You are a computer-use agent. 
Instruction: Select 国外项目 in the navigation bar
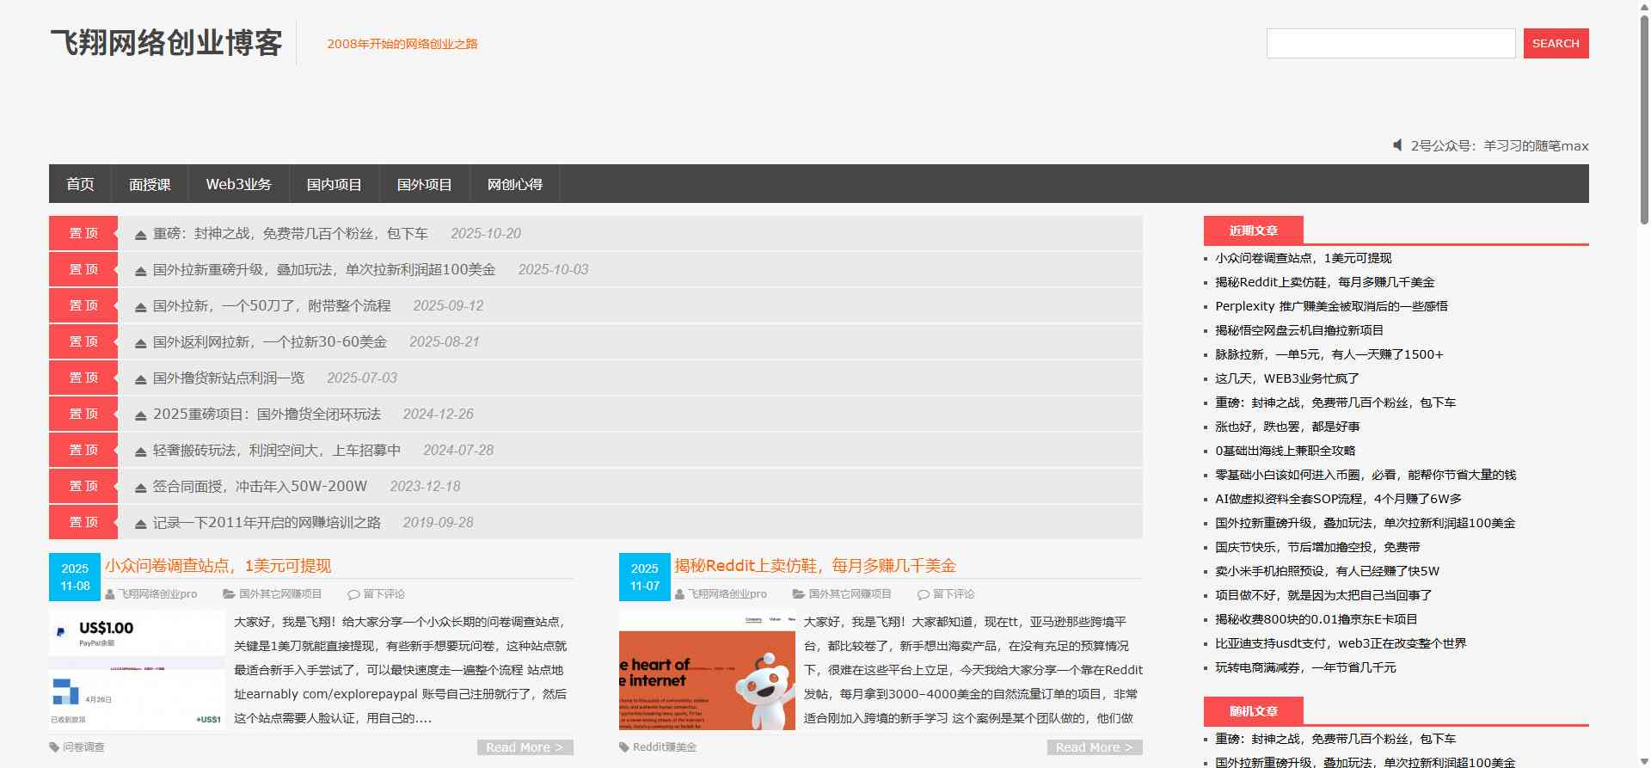(x=424, y=184)
